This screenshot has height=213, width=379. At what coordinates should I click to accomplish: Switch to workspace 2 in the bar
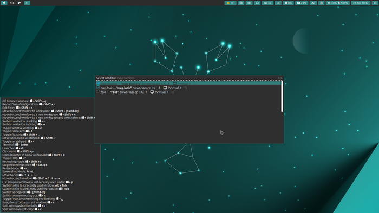click(x=27, y=3)
